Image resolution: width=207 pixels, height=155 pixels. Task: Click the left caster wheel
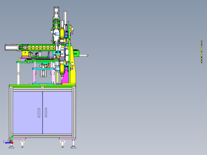pyautogui.click(x=22, y=143)
